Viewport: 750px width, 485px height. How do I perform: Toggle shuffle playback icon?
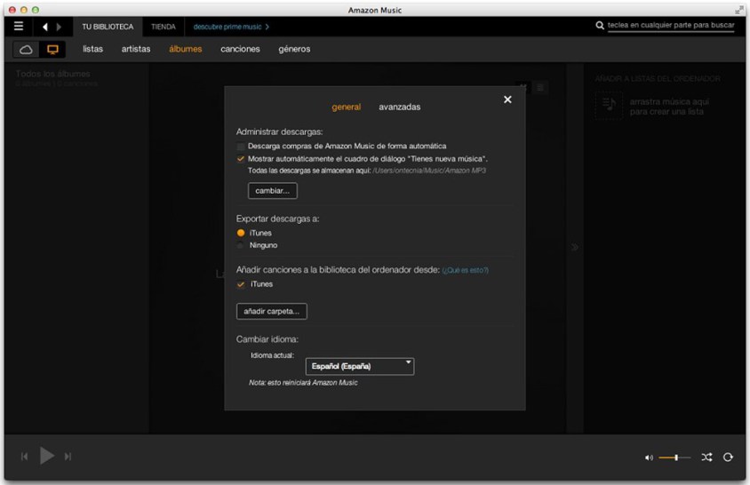coord(706,457)
